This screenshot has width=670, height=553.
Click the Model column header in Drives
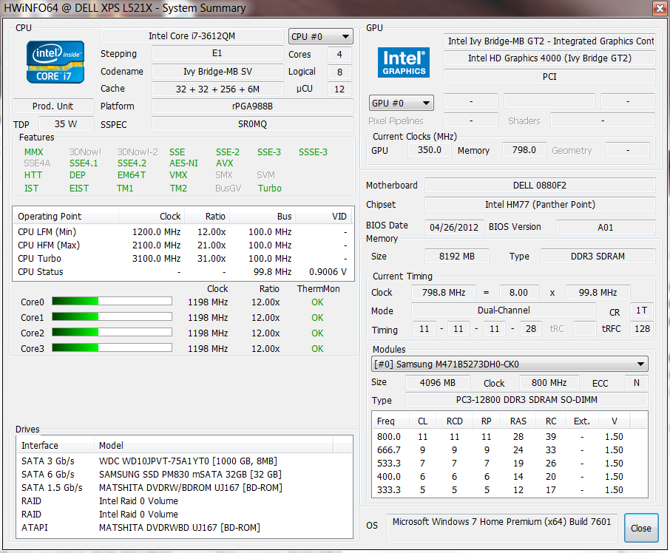[213, 445]
